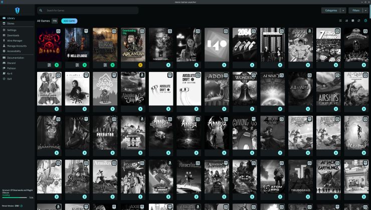The image size is (371, 210).
Task: Open Wine Manager in the sidebar
Action: point(15,40)
